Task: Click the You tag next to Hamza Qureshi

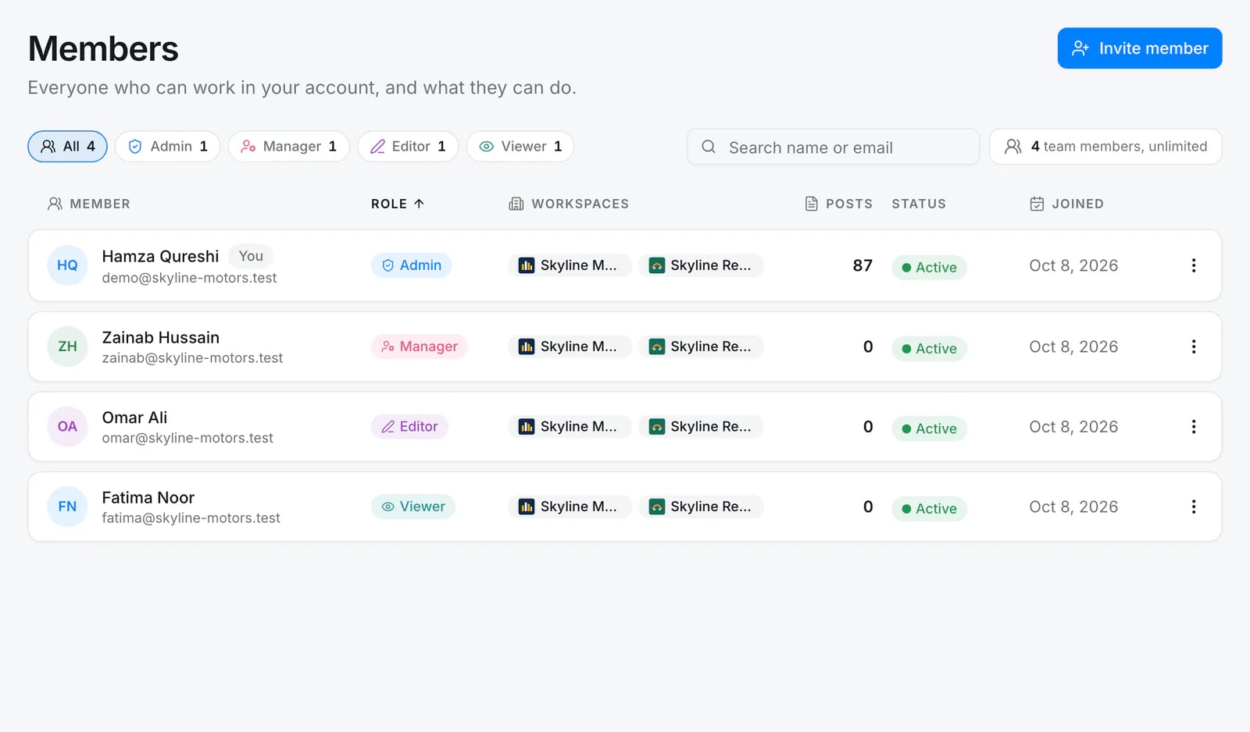Action: 251,256
